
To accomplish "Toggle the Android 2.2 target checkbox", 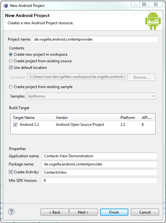I will click(15, 125).
